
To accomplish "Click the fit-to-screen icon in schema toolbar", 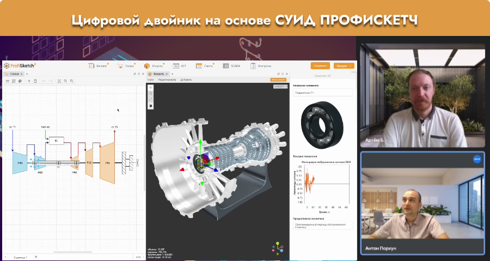I will [59, 81].
